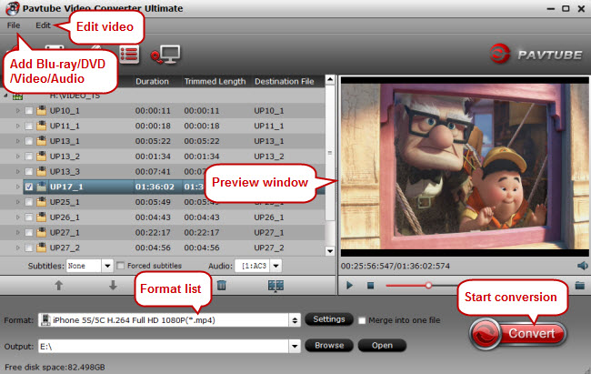Viewport: 591px width, 374px height.
Task: Move selected title up with the up arrow
Action: point(59,286)
